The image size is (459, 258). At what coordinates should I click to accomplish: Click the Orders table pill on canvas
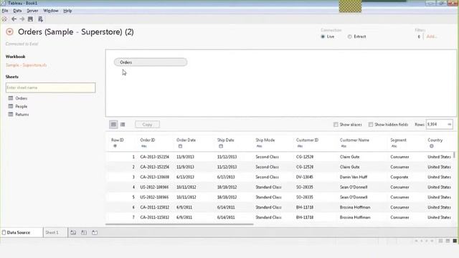pyautogui.click(x=151, y=62)
